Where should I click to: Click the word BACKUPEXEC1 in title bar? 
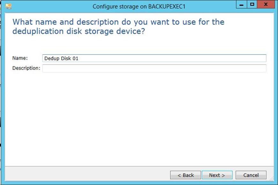tap(167, 7)
